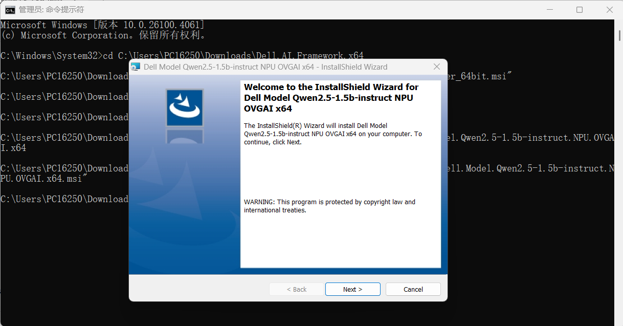Click the Microsoft Windows version line
623x326 pixels.
[102, 25]
